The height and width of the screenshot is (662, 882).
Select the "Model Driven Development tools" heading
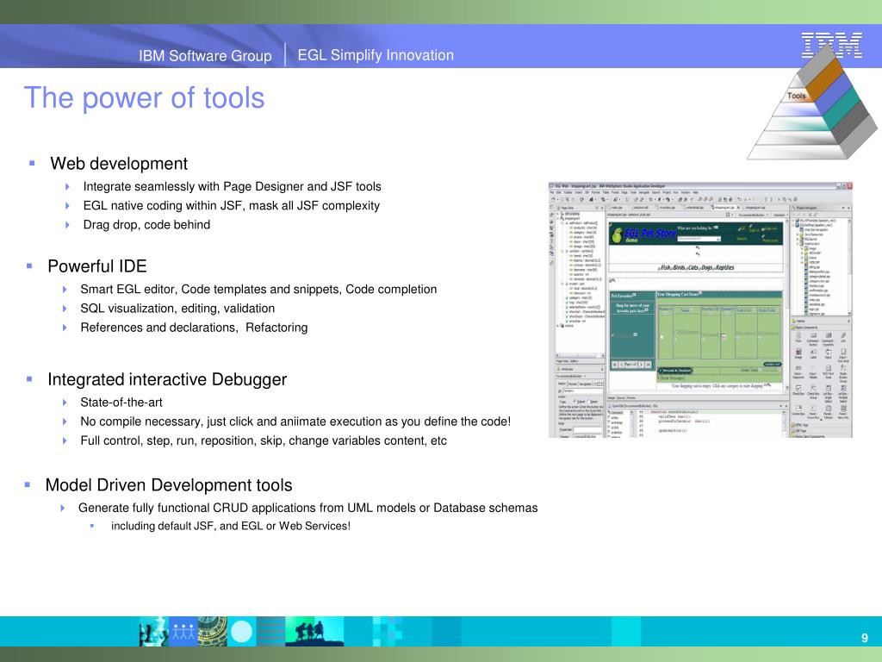169,485
